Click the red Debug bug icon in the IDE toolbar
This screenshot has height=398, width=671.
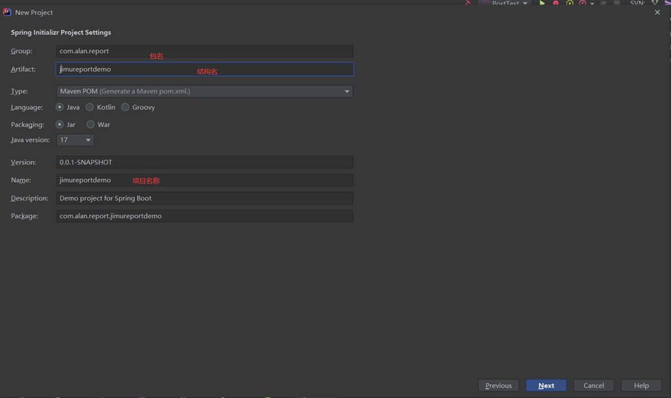pos(556,3)
